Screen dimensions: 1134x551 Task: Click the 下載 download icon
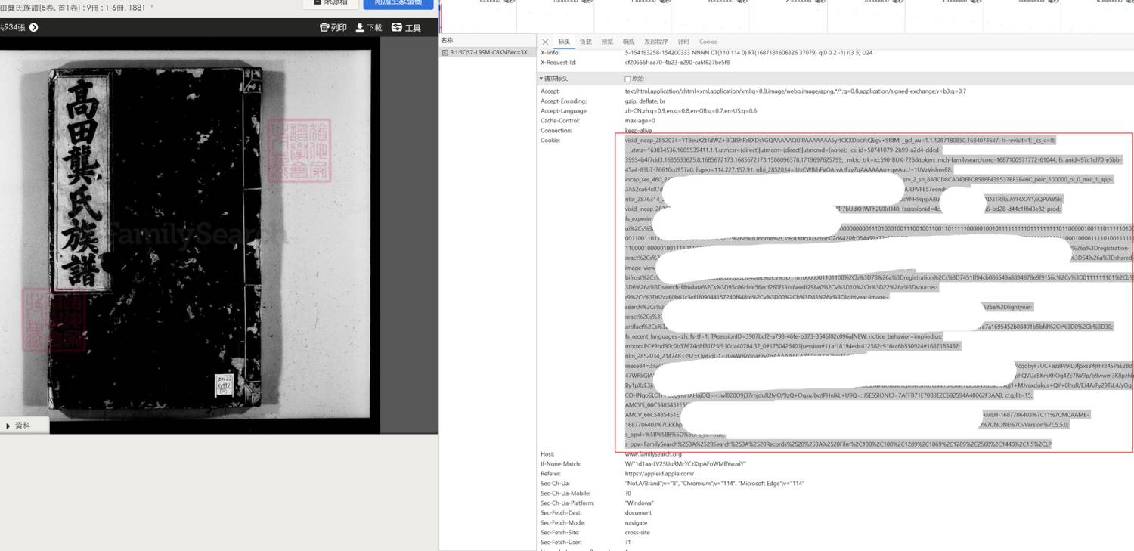click(x=360, y=27)
